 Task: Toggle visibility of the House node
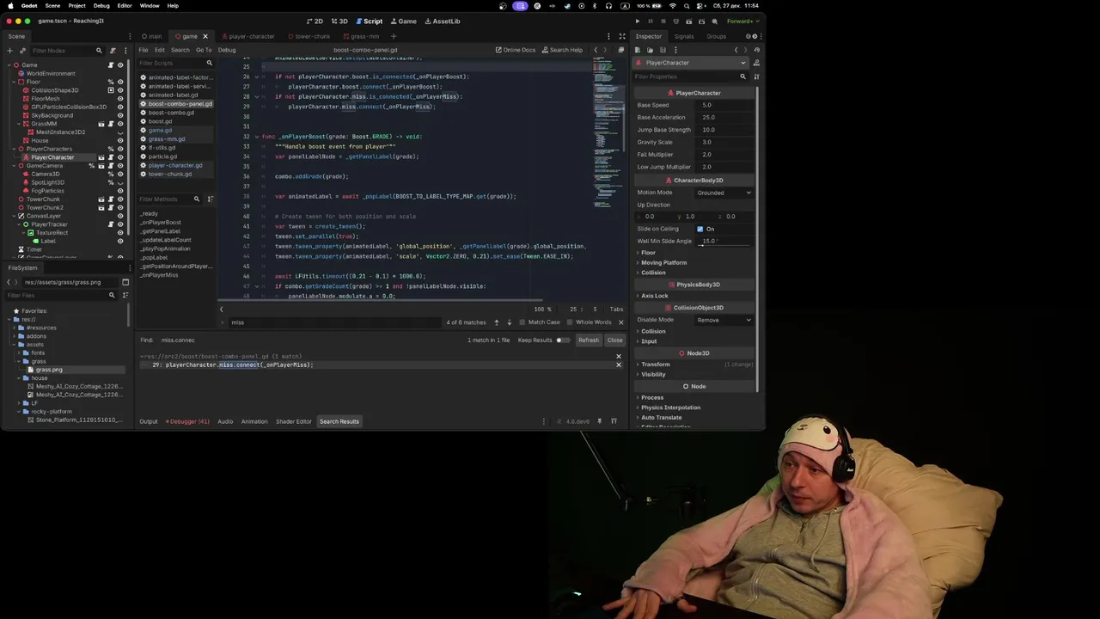[x=120, y=140]
